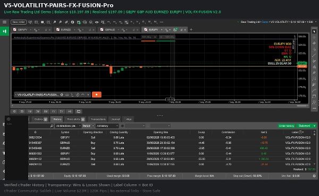Screen dimensions: 319x196
Task: Open more drawing tools three-dots
Action: pyautogui.click(x=314, y=108)
